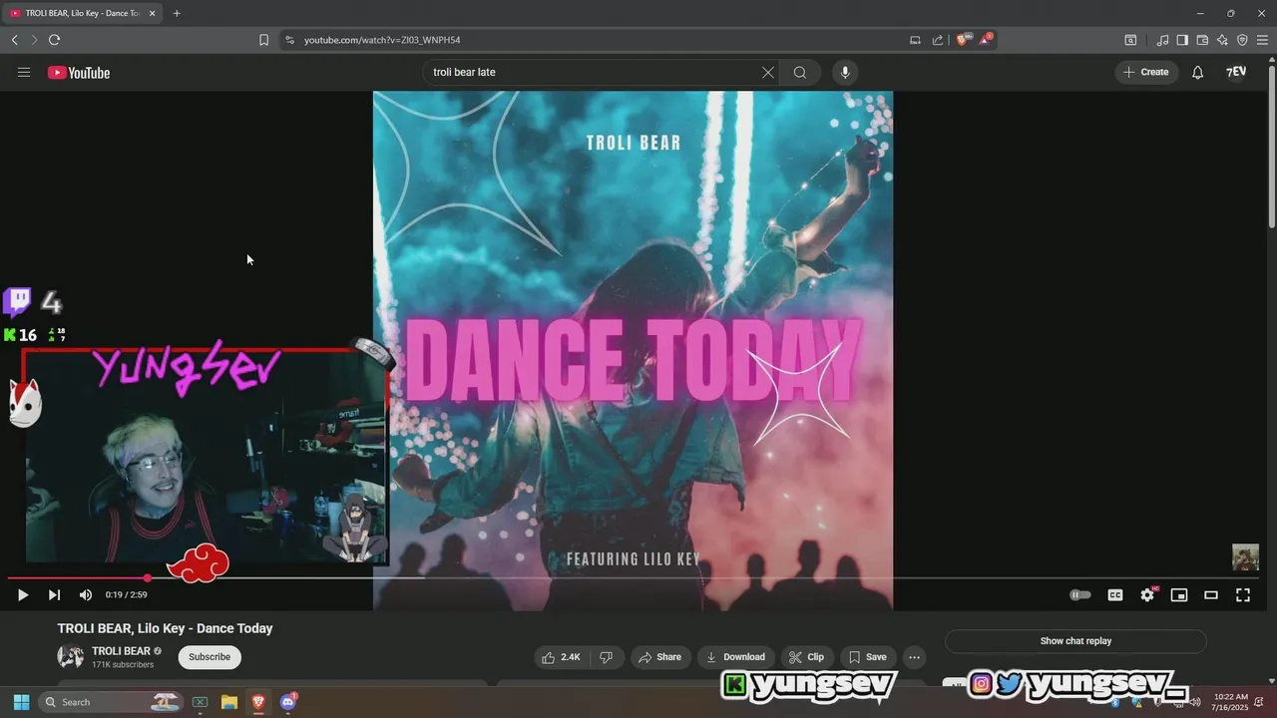Toggle closed captions in player
This screenshot has width=1277, height=718.
coord(1115,595)
